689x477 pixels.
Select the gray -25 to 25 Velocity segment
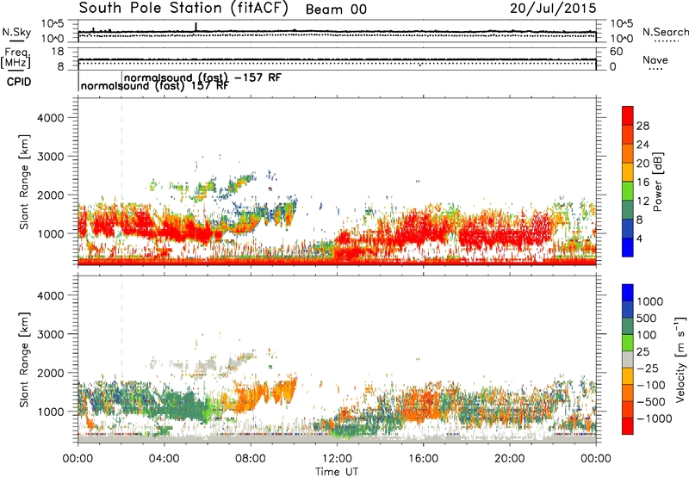pos(628,359)
